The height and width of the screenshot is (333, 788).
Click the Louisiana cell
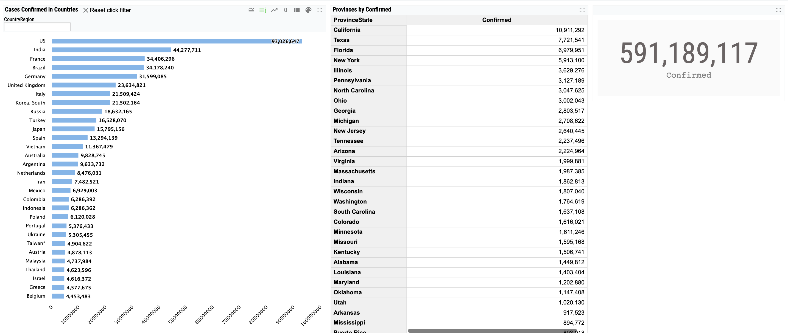(x=369, y=272)
